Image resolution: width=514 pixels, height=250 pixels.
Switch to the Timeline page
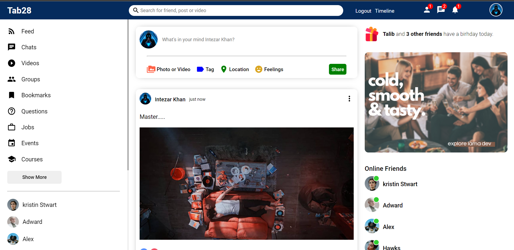pyautogui.click(x=385, y=11)
